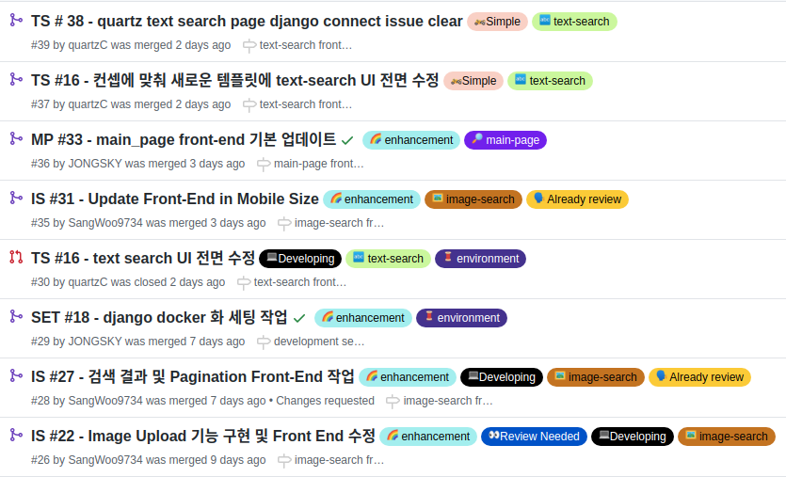The height and width of the screenshot is (477, 786).
Task: Open text-search front… milestone on #39
Action: pyautogui.click(x=306, y=45)
